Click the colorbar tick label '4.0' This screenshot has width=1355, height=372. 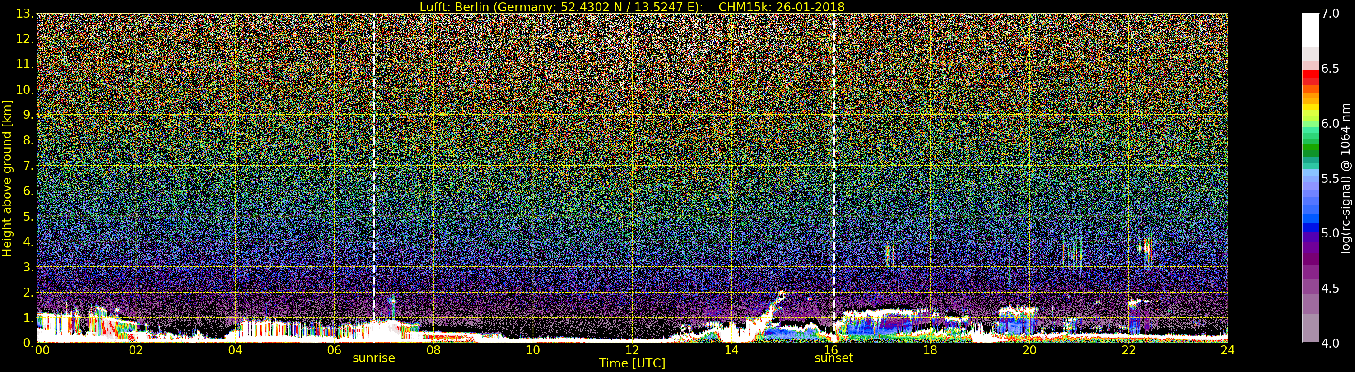pyautogui.click(x=1330, y=343)
